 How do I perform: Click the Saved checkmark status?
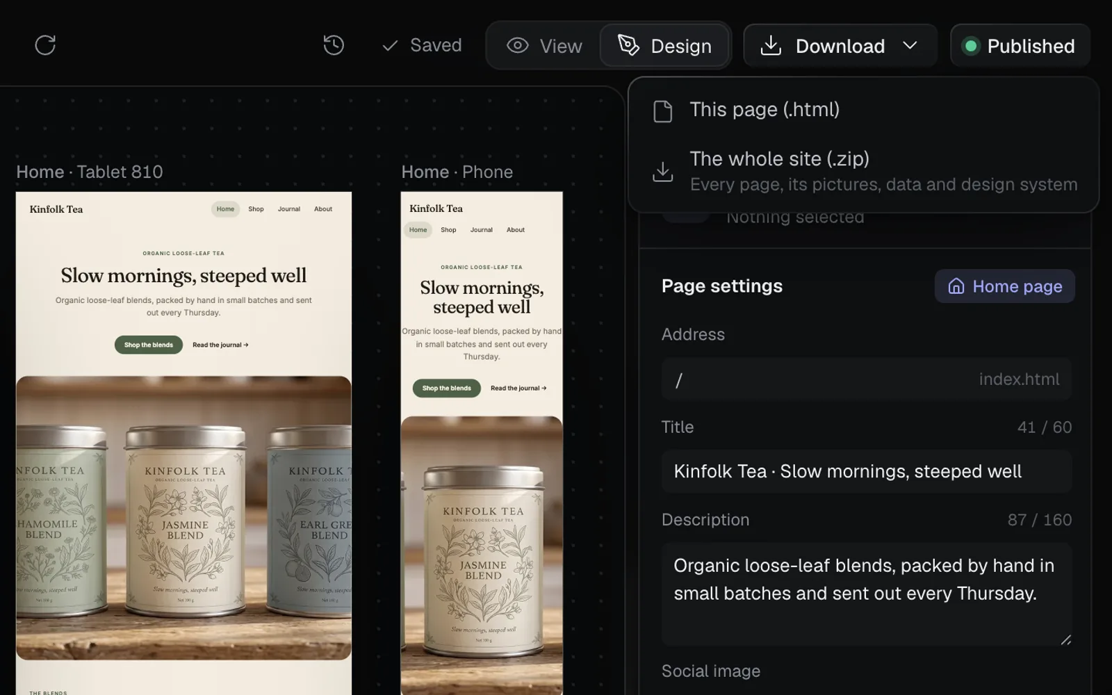point(422,45)
